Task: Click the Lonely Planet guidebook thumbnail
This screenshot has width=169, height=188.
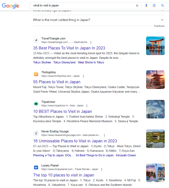Action: point(155,173)
